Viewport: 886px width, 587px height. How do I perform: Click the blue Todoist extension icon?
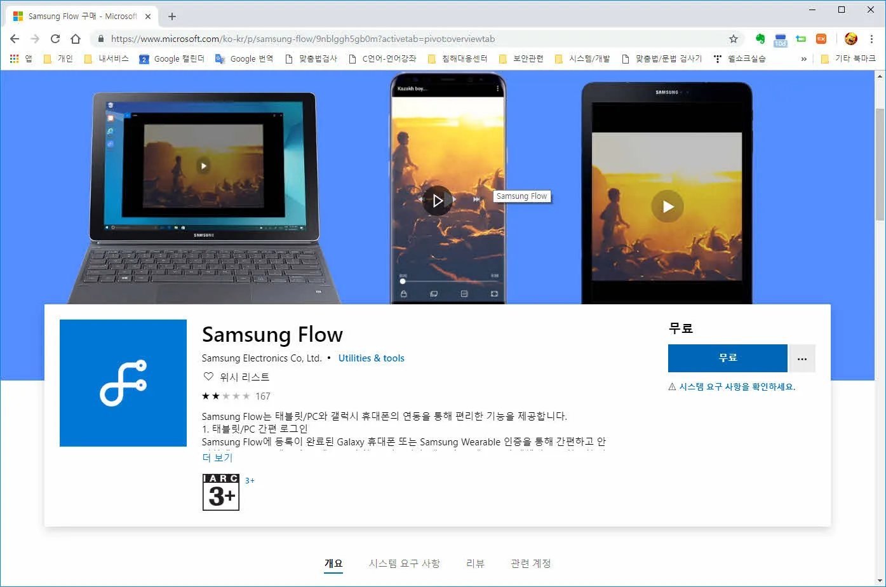click(780, 39)
